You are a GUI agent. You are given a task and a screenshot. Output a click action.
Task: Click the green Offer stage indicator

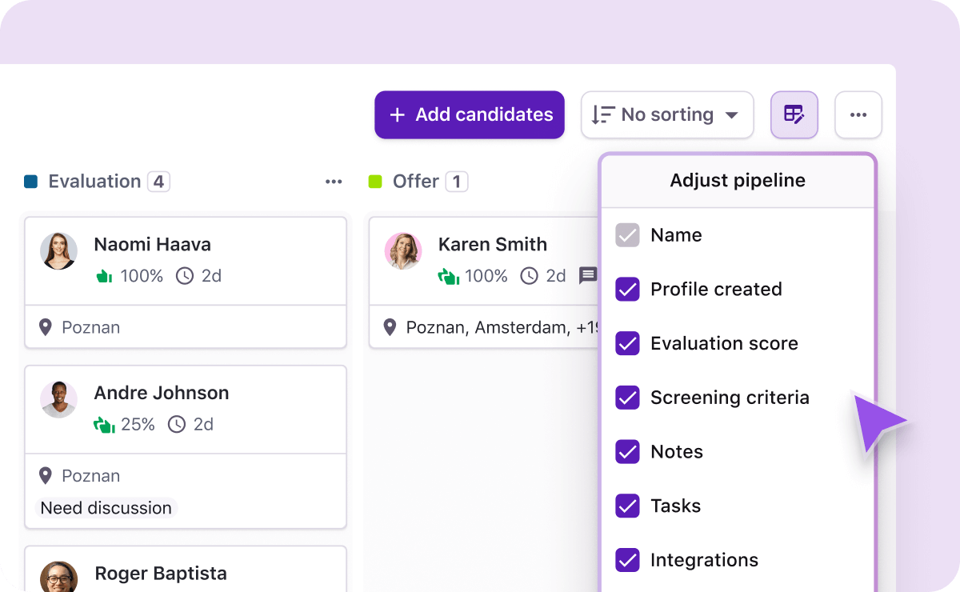[x=375, y=181]
